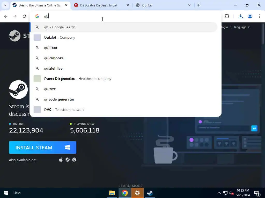Click the browser Forward arrow
265x198 pixels.
tap(15, 16)
